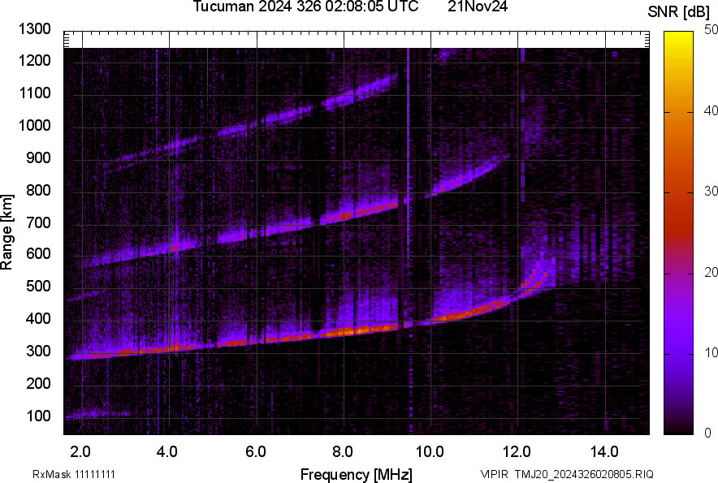This screenshot has width=718, height=483.
Task: Click the 1300 range axis tick label
Action: pos(35,29)
